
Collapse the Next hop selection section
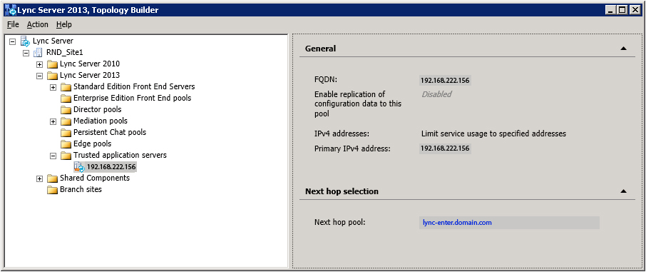(x=623, y=191)
